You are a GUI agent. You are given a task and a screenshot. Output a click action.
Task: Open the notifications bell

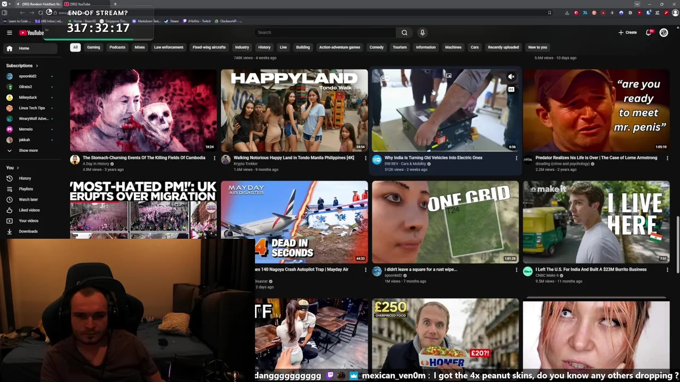pyautogui.click(x=649, y=32)
